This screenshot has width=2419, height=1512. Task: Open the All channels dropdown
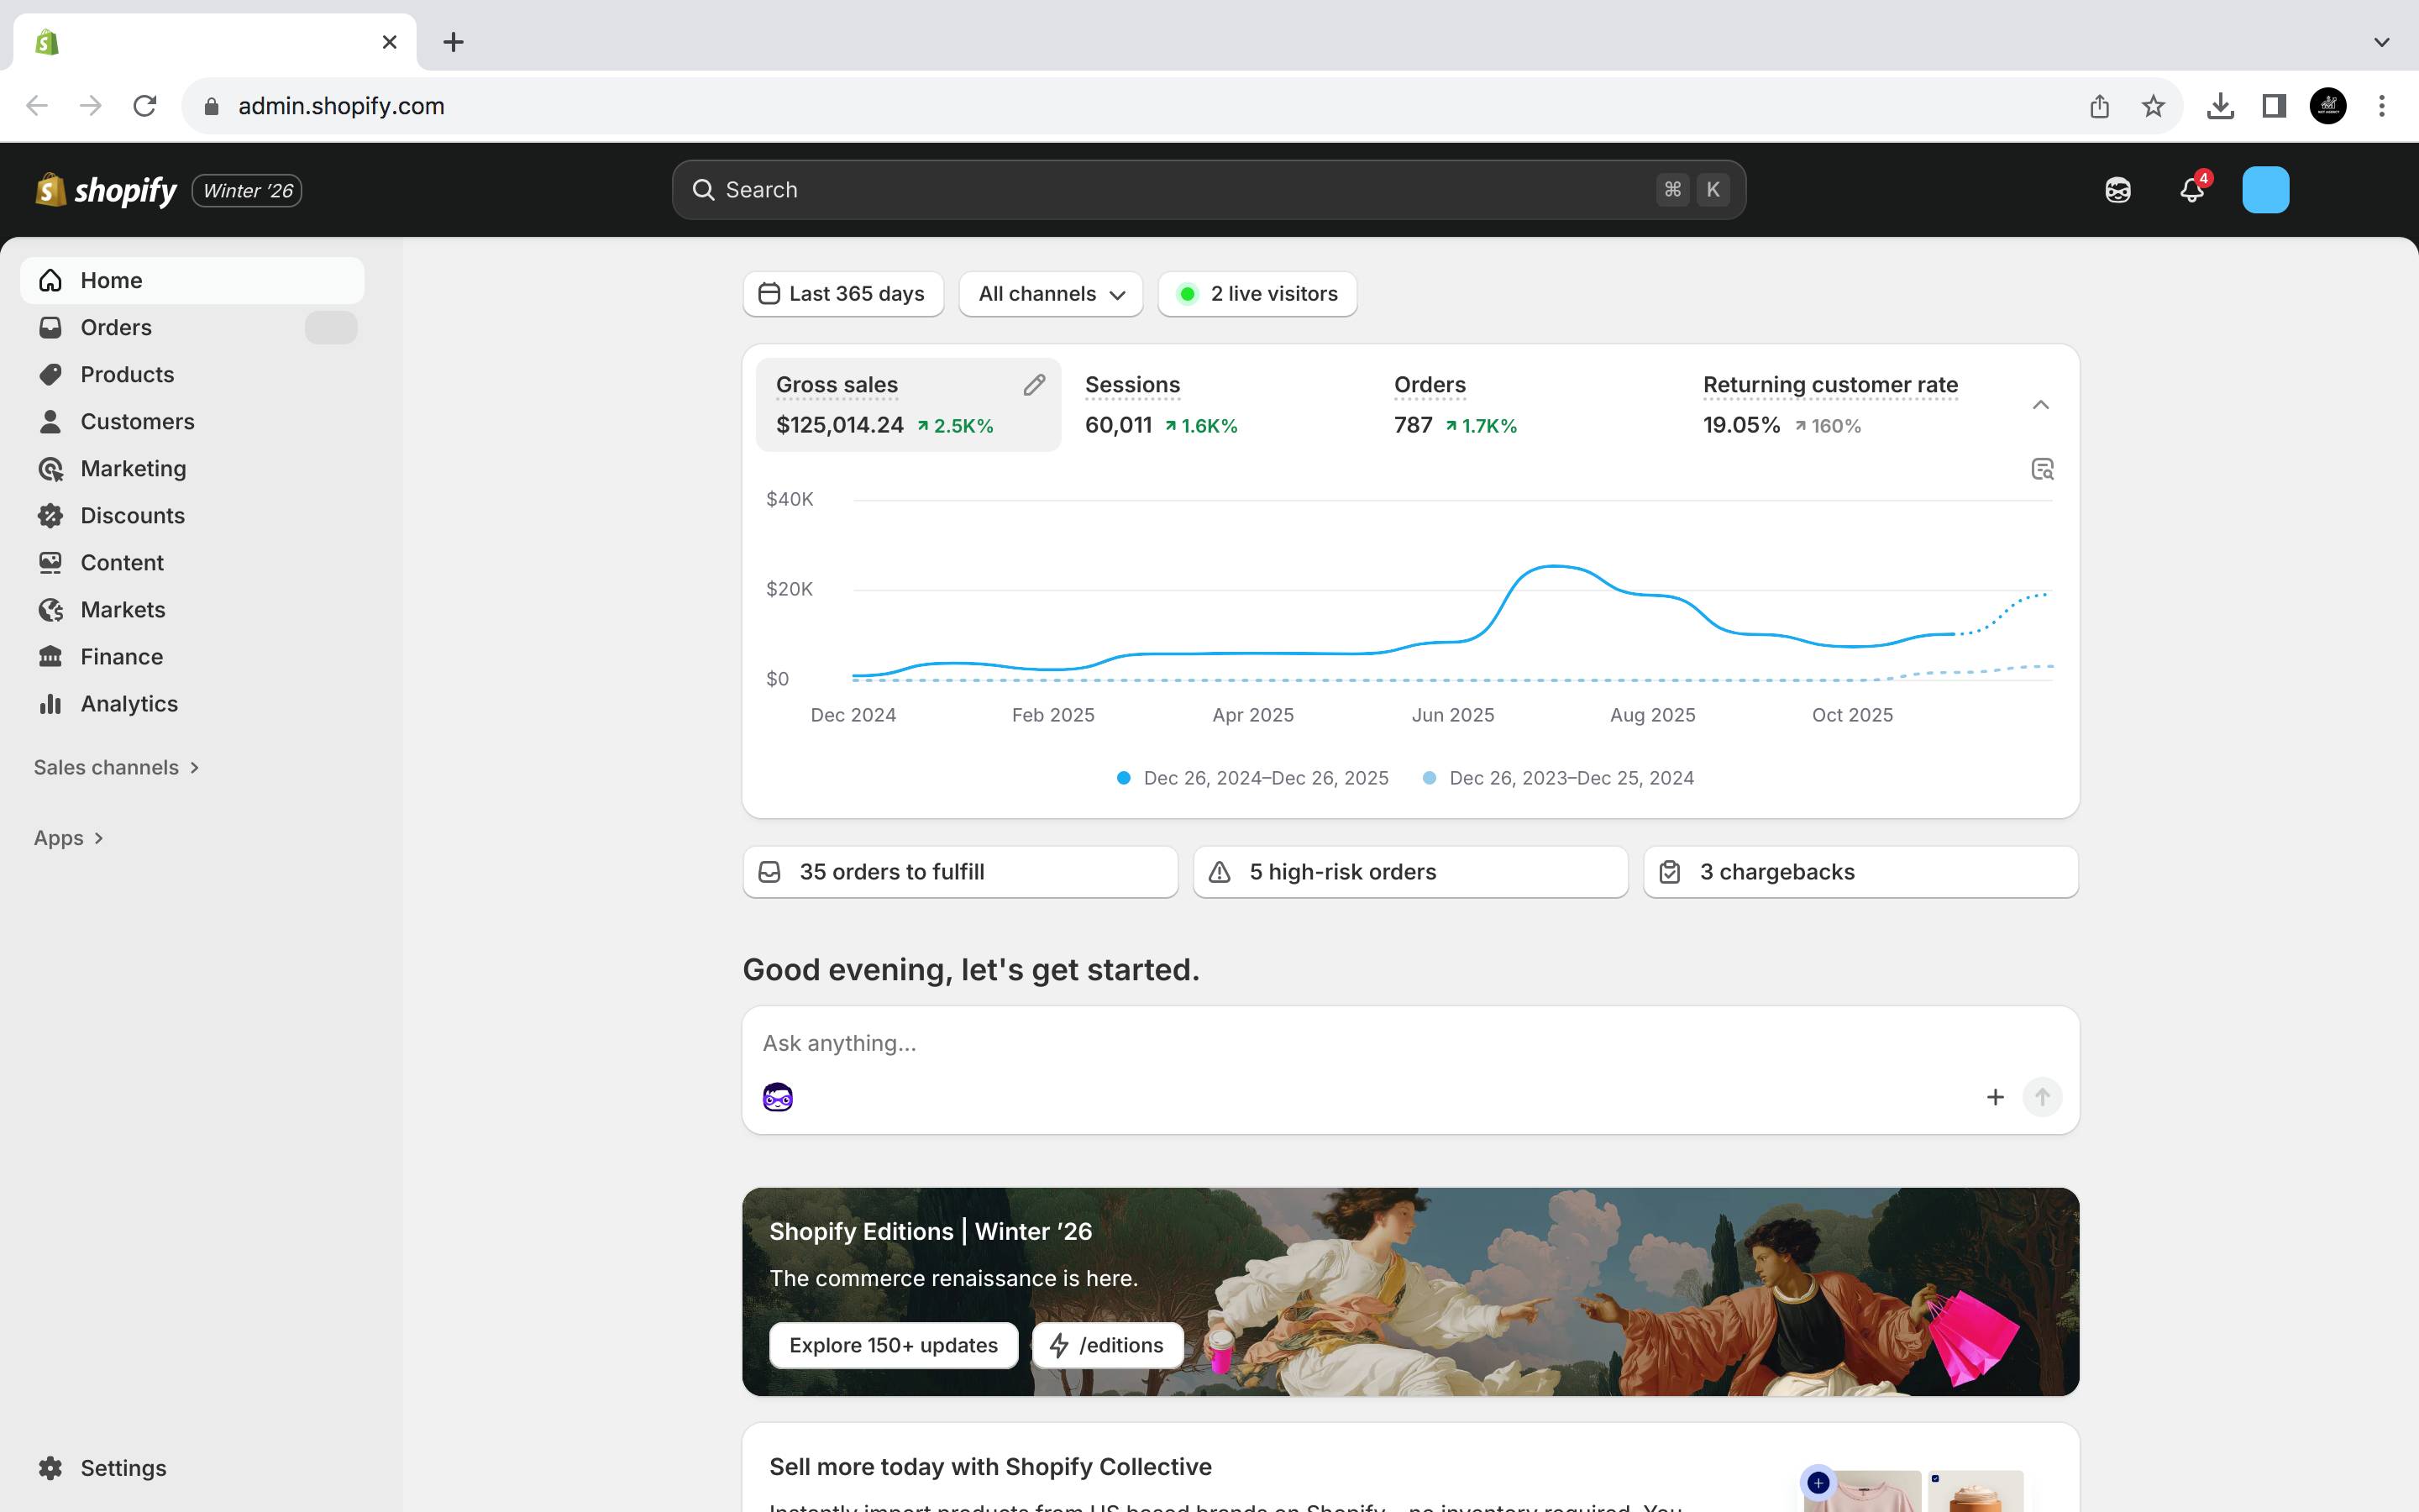coord(1050,293)
